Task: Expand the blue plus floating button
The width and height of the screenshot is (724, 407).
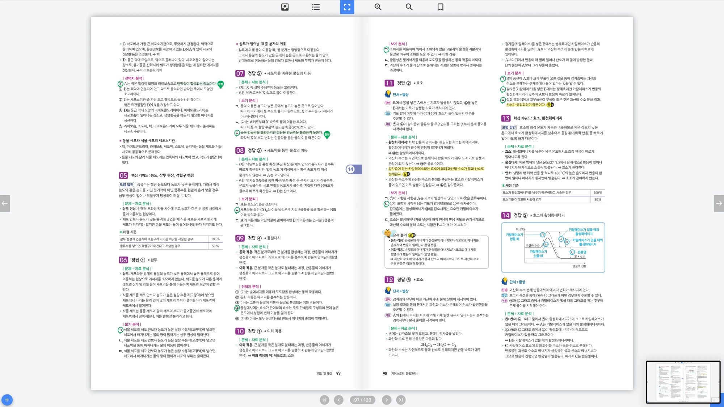Action: pyautogui.click(x=7, y=400)
